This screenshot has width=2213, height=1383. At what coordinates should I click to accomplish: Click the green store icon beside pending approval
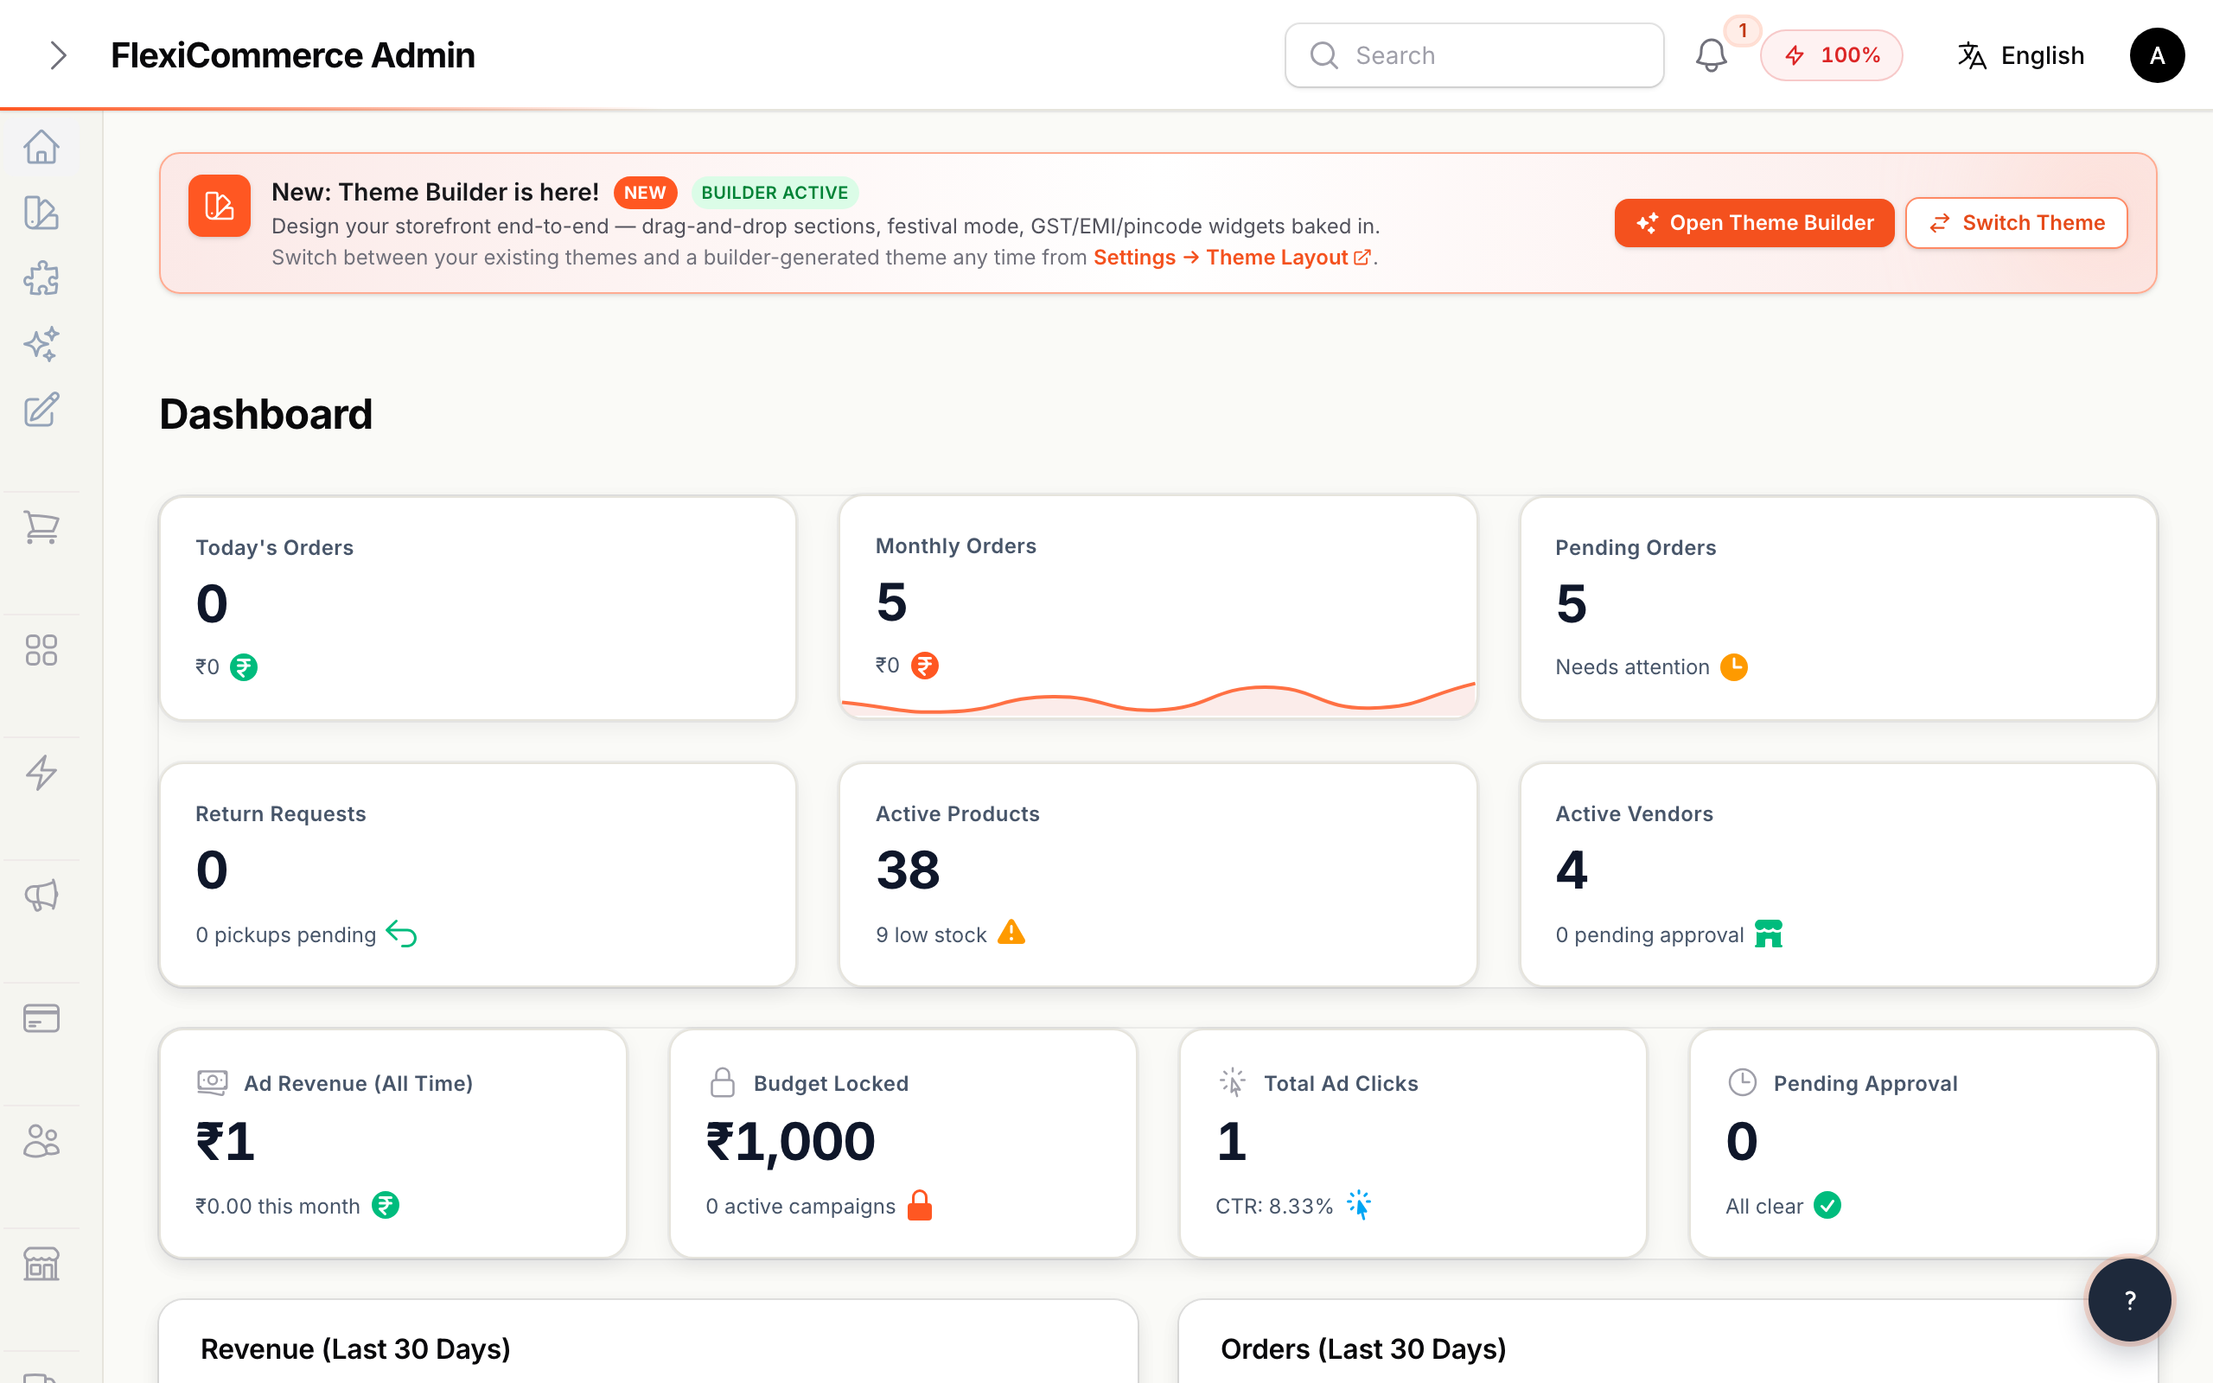tap(1769, 934)
